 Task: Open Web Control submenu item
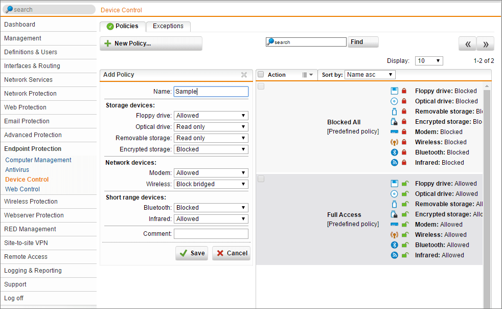click(22, 189)
